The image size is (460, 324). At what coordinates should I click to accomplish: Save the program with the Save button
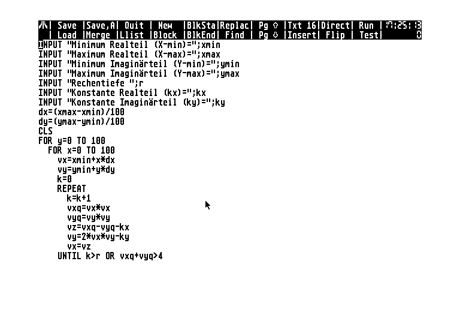[x=66, y=25]
